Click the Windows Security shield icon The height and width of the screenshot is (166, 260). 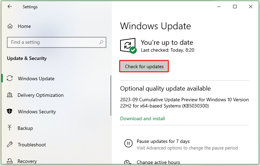pyautogui.click(x=10, y=111)
